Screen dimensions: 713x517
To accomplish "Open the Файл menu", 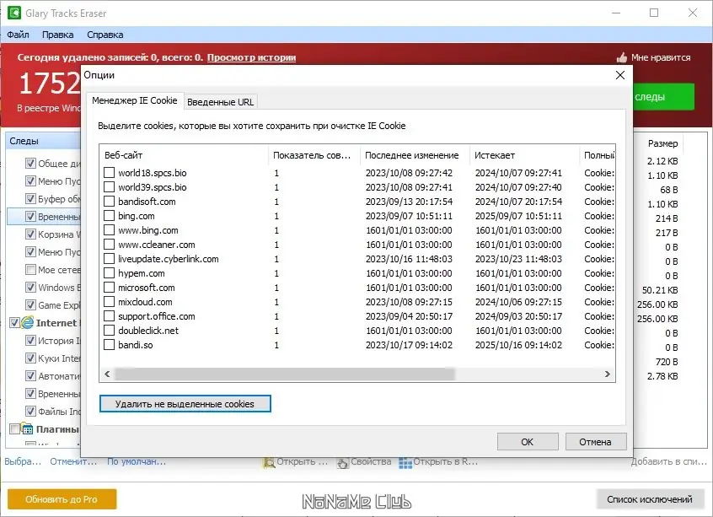I will pos(18,35).
